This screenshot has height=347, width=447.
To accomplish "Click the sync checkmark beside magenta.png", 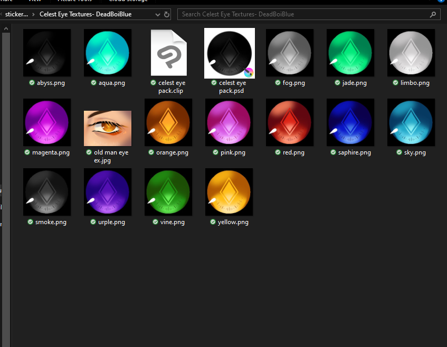I will [x=27, y=152].
